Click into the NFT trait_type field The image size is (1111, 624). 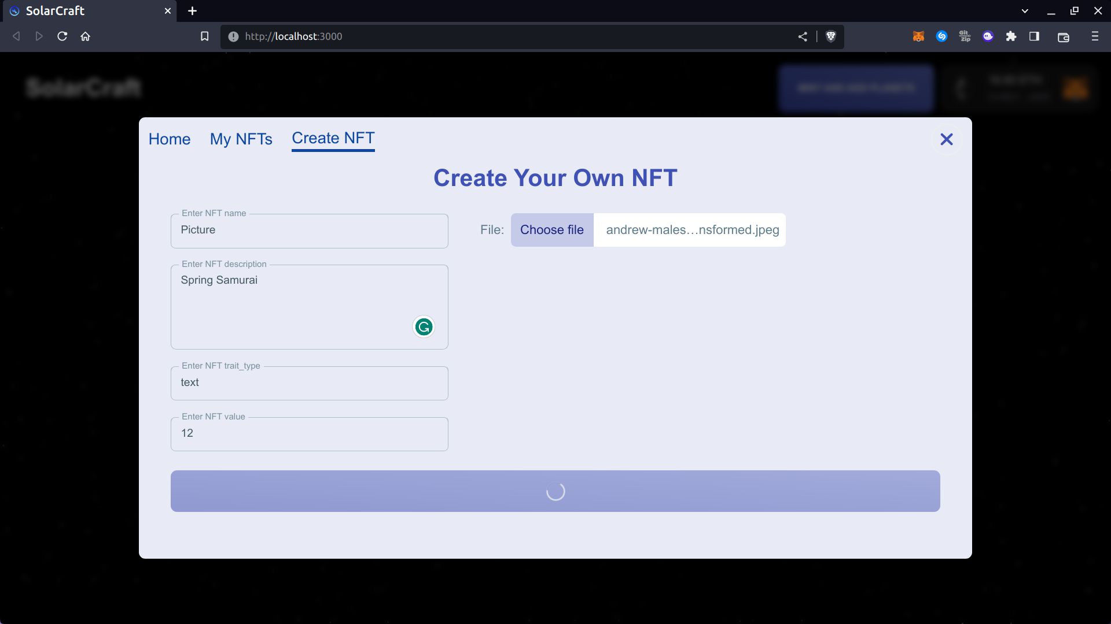coord(309,383)
